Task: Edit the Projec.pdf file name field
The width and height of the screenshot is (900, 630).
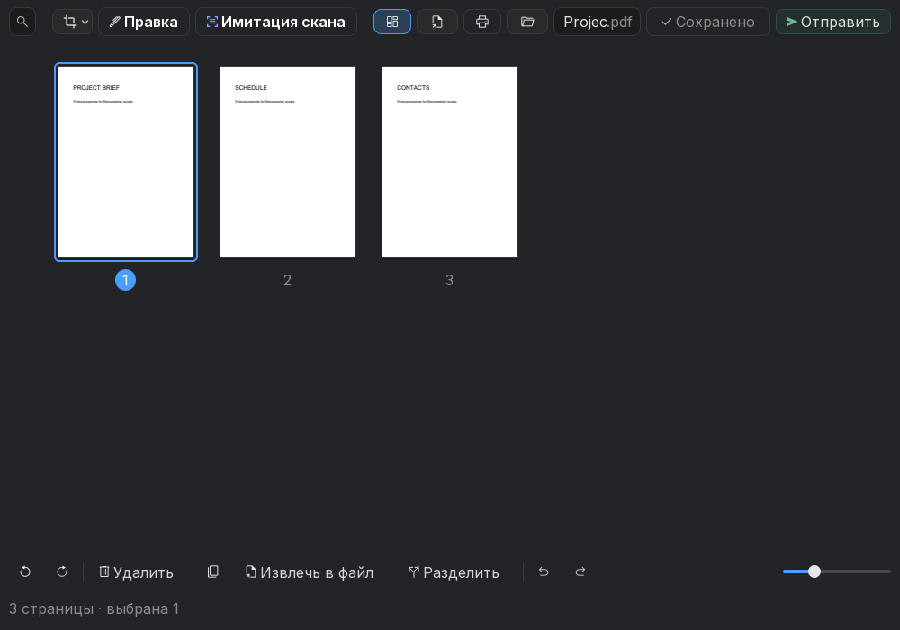Action: click(597, 22)
